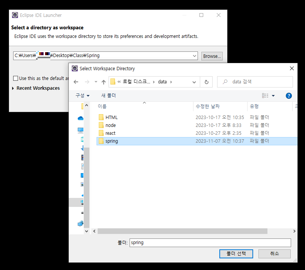Click the node folder icon
Viewport: 305px width, 270px height.
coord(101,125)
